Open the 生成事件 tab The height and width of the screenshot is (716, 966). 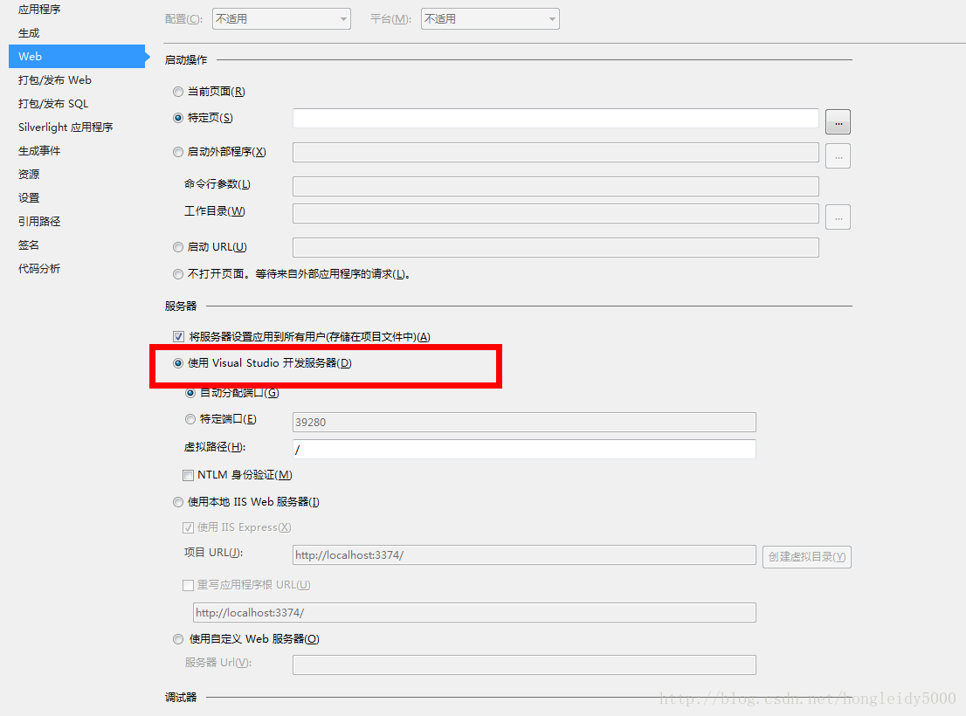click(39, 151)
